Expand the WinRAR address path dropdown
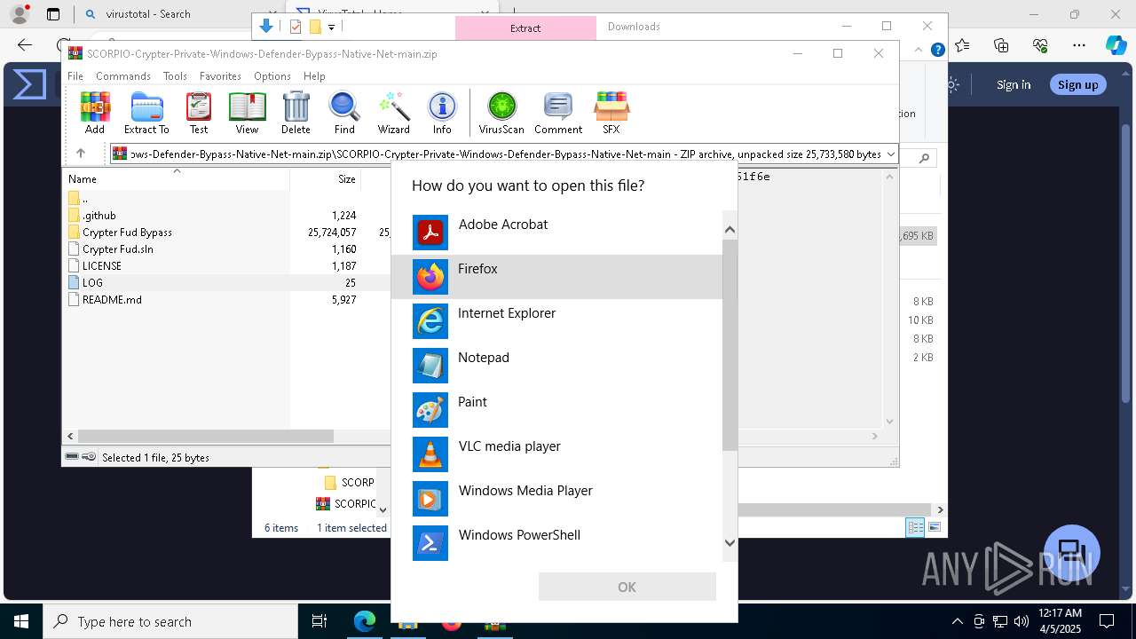The width and height of the screenshot is (1136, 639). [x=891, y=154]
